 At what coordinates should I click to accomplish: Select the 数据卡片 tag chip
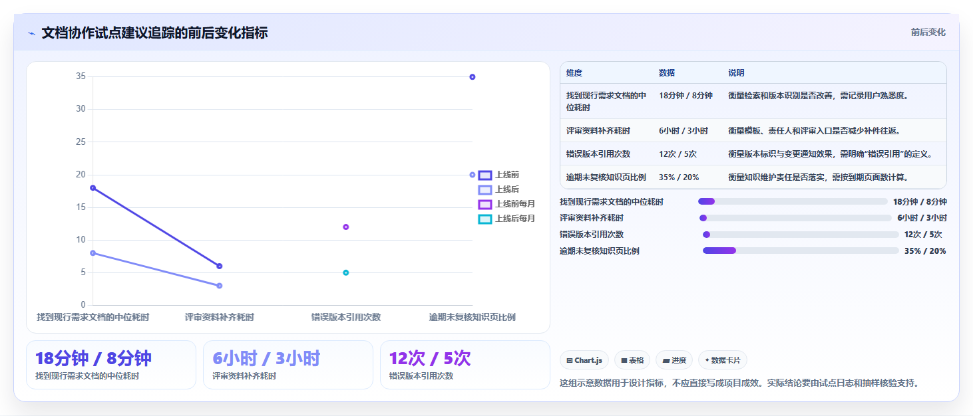[x=722, y=360]
